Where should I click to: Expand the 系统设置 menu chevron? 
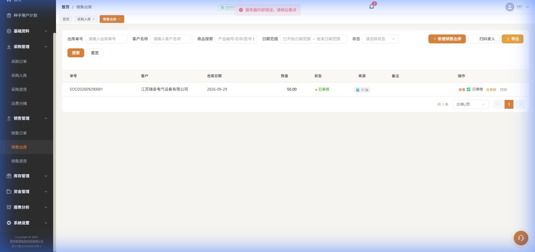[x=46, y=223]
